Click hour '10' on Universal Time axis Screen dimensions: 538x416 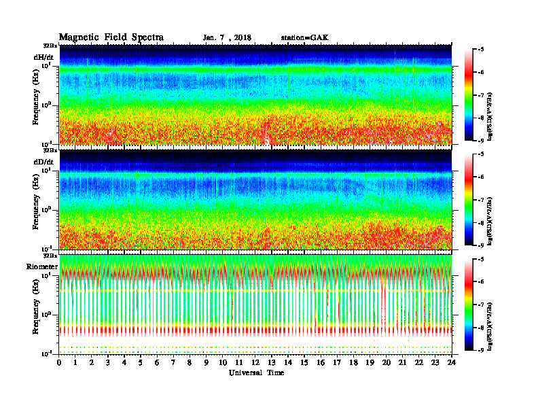(x=223, y=363)
